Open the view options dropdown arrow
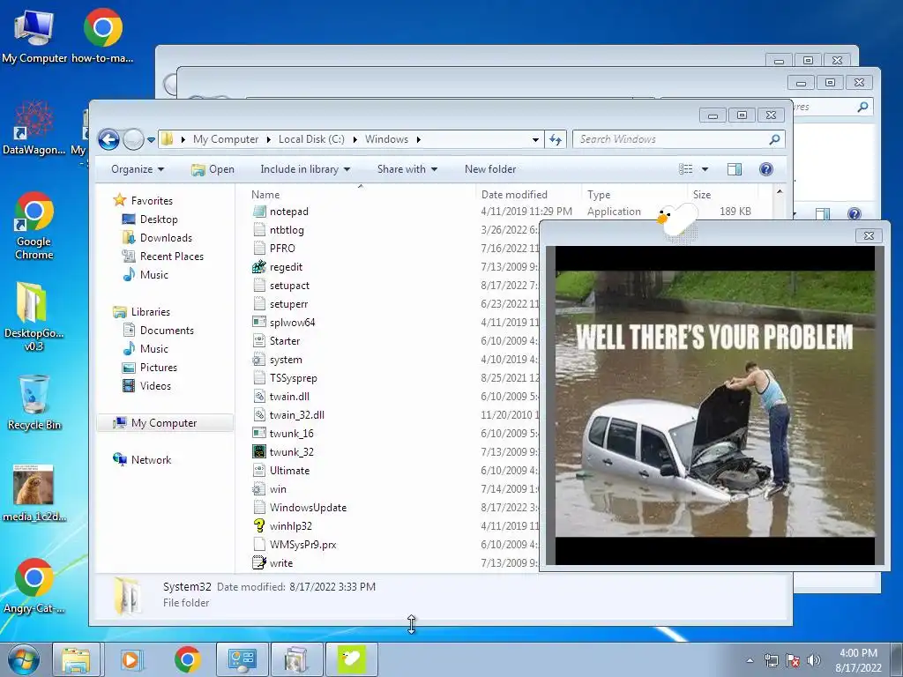This screenshot has height=677, width=903. pyautogui.click(x=705, y=169)
